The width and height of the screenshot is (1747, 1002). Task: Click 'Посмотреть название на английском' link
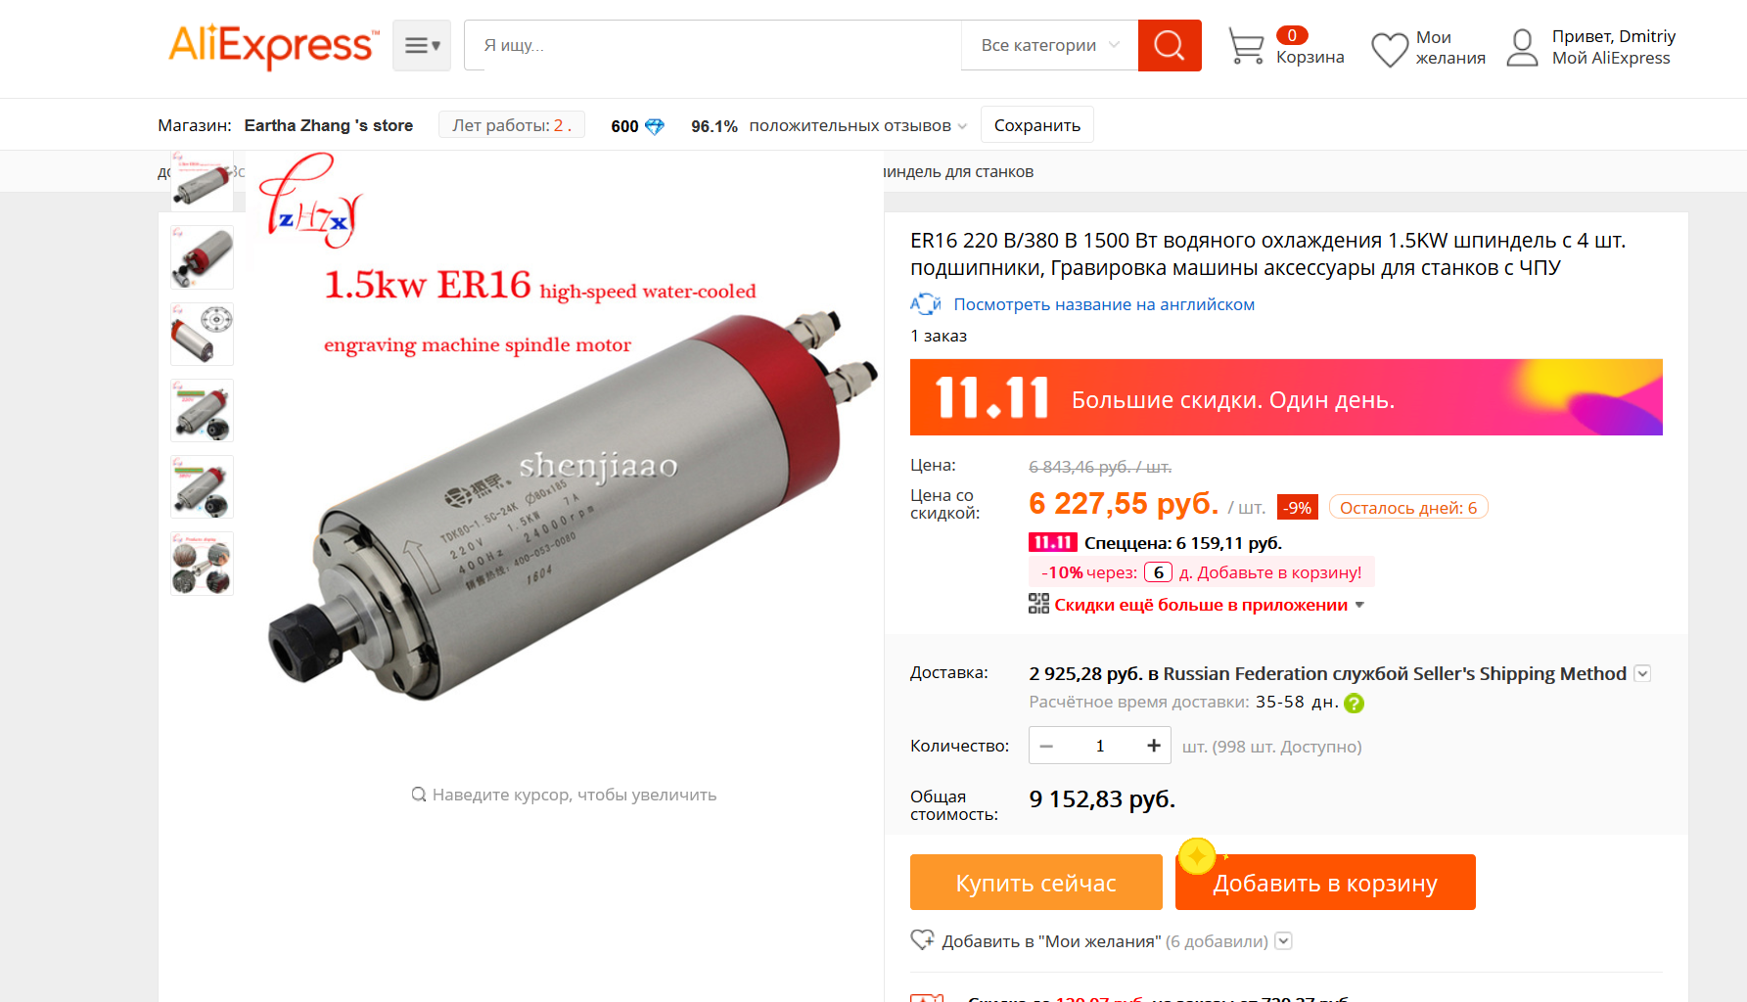point(1104,304)
